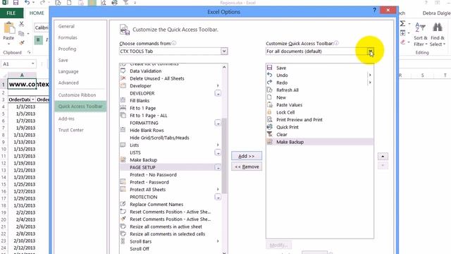Image resolution: width=451 pixels, height=254 pixels.
Task: Click the << Remove button
Action: coord(247,167)
